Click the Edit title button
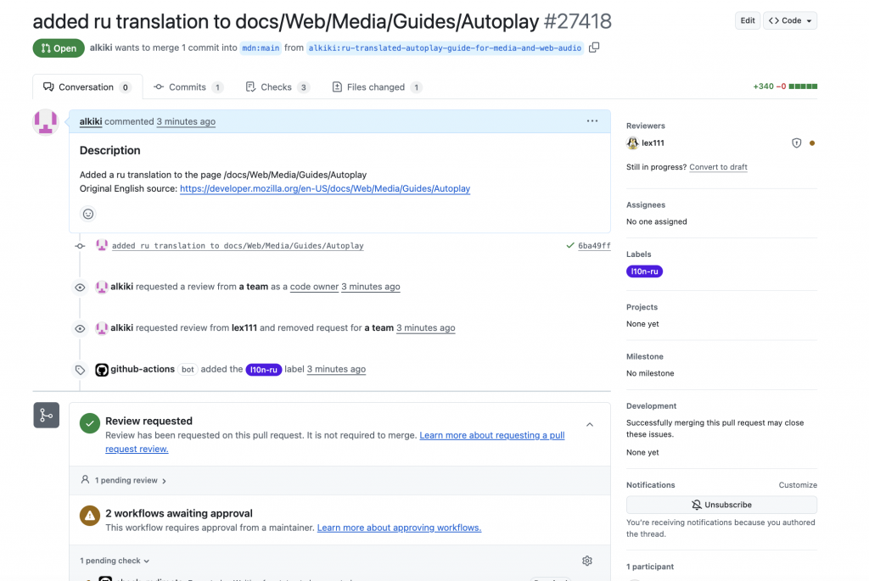Viewport: 869px width, 581px height. point(747,20)
